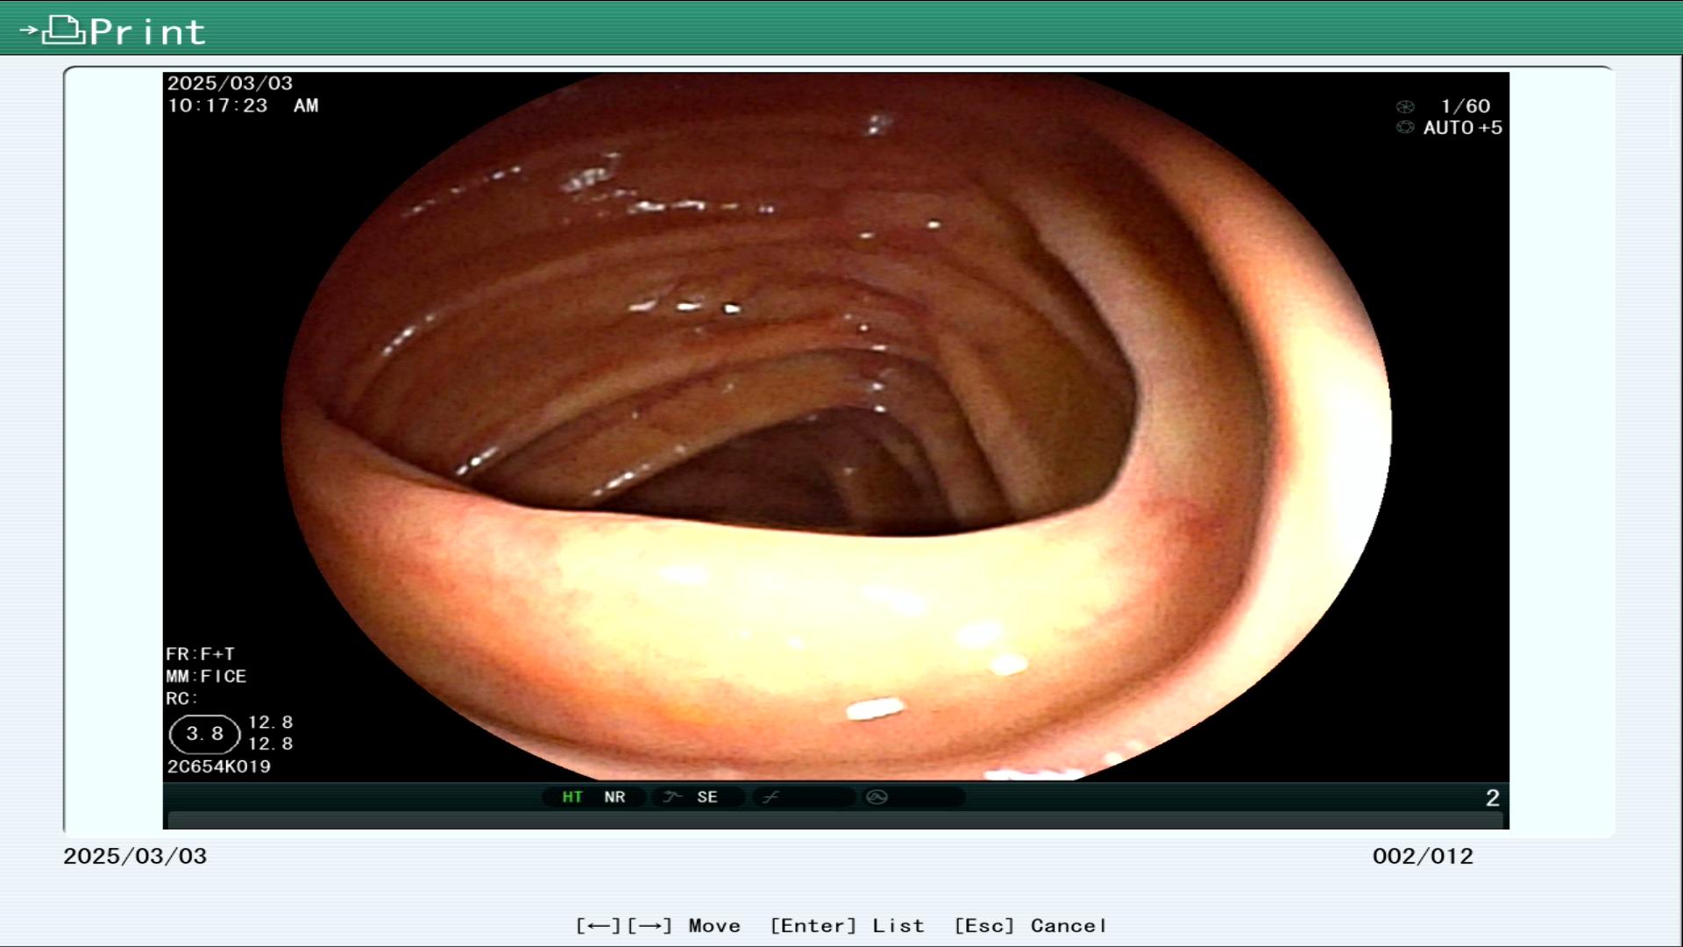The image size is (1683, 947).
Task: Click the circled 3.8 indicator
Action: pyautogui.click(x=204, y=734)
